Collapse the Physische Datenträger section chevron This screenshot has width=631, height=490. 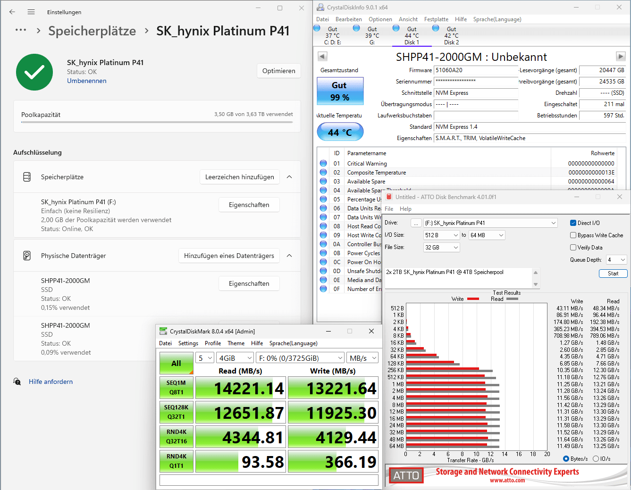pos(289,256)
